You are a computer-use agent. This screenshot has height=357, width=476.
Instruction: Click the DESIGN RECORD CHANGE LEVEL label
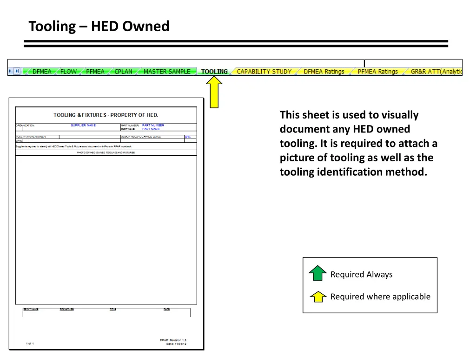[141, 137]
